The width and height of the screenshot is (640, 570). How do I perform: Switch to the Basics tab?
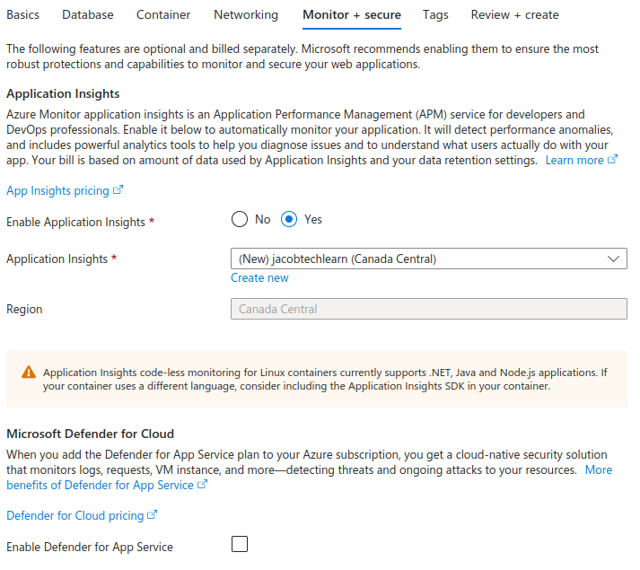pos(22,15)
